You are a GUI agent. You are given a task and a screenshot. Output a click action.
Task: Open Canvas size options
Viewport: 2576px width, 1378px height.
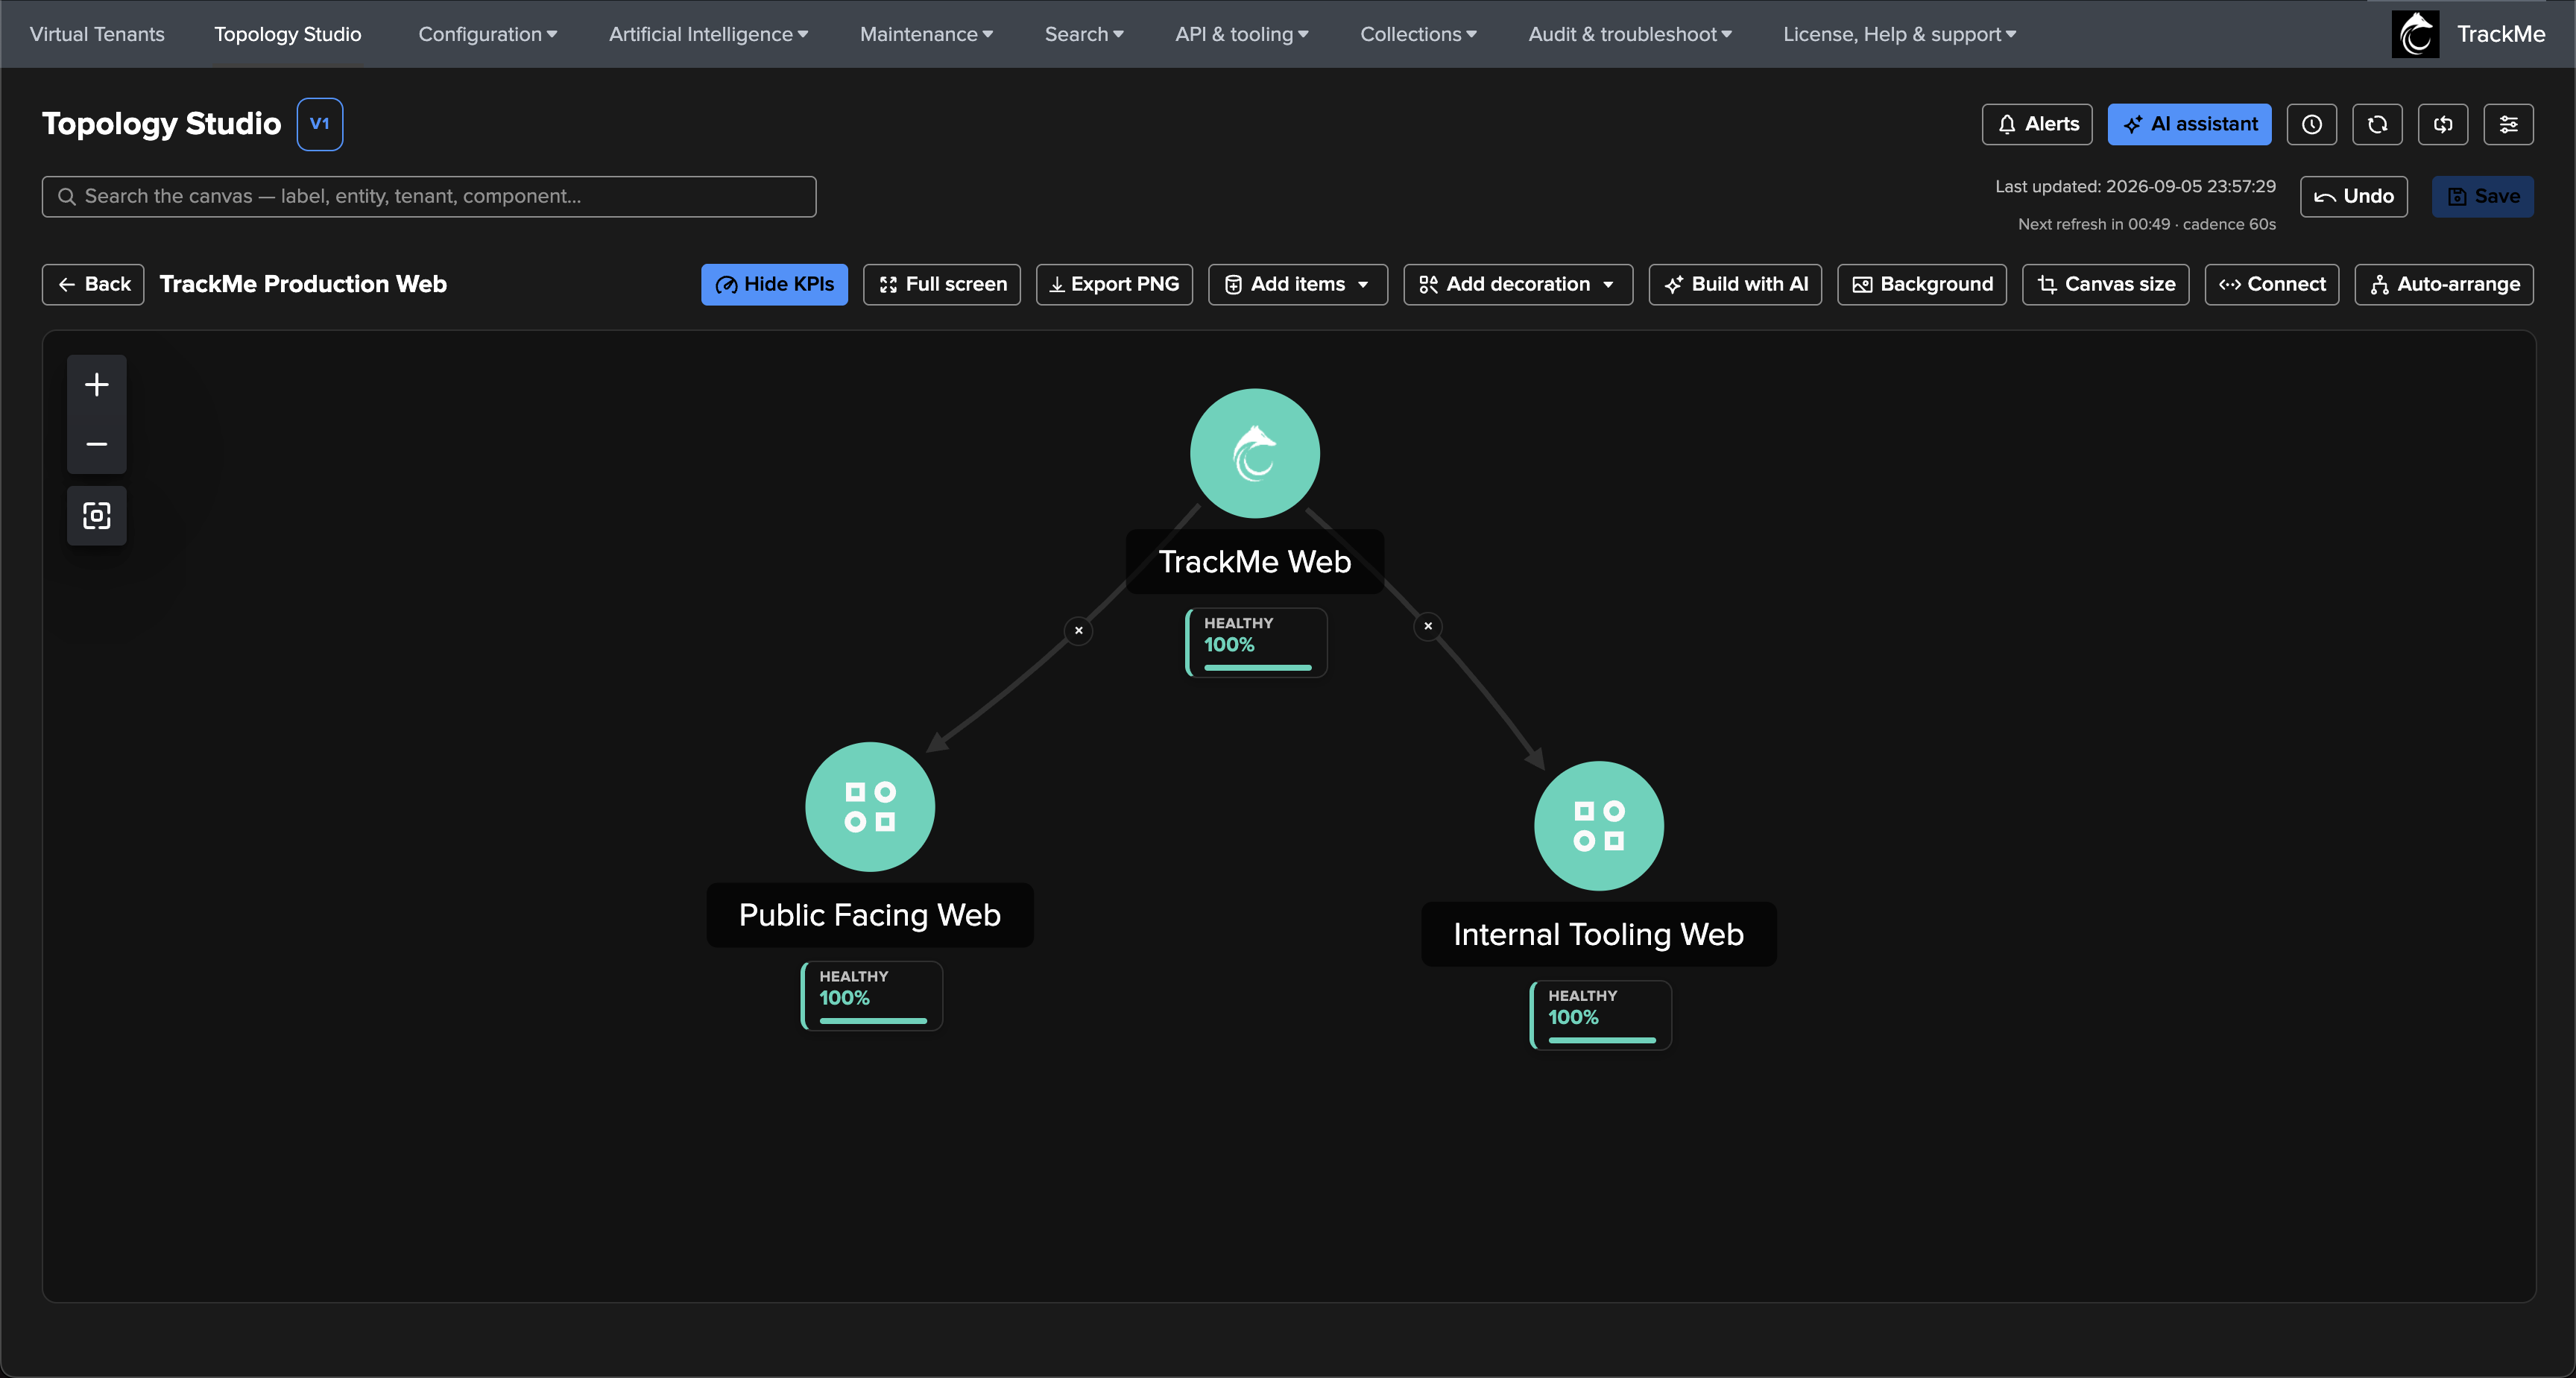[x=2105, y=284]
